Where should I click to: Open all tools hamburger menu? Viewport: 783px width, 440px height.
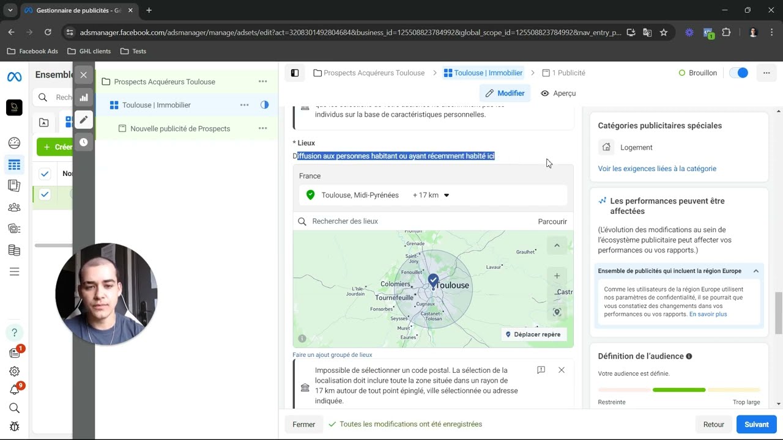tap(14, 272)
